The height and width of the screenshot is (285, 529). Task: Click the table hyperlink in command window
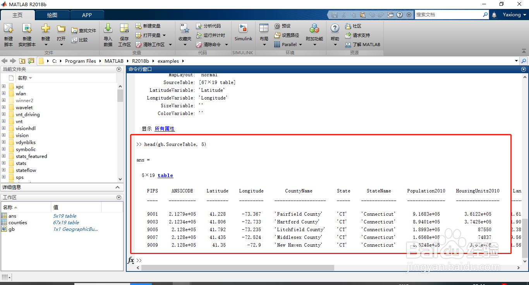(165, 175)
